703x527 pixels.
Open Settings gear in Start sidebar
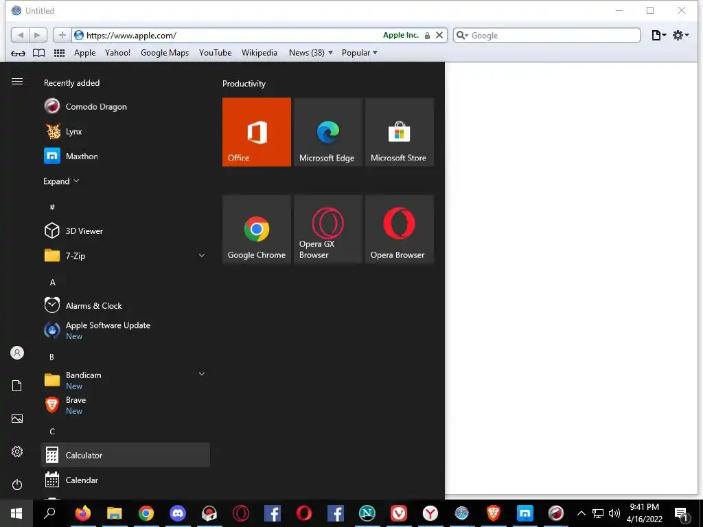(17, 452)
